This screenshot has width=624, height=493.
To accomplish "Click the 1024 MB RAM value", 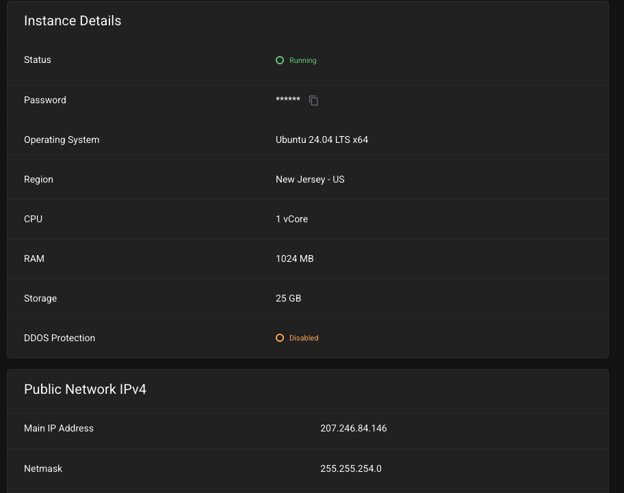I will point(294,258).
